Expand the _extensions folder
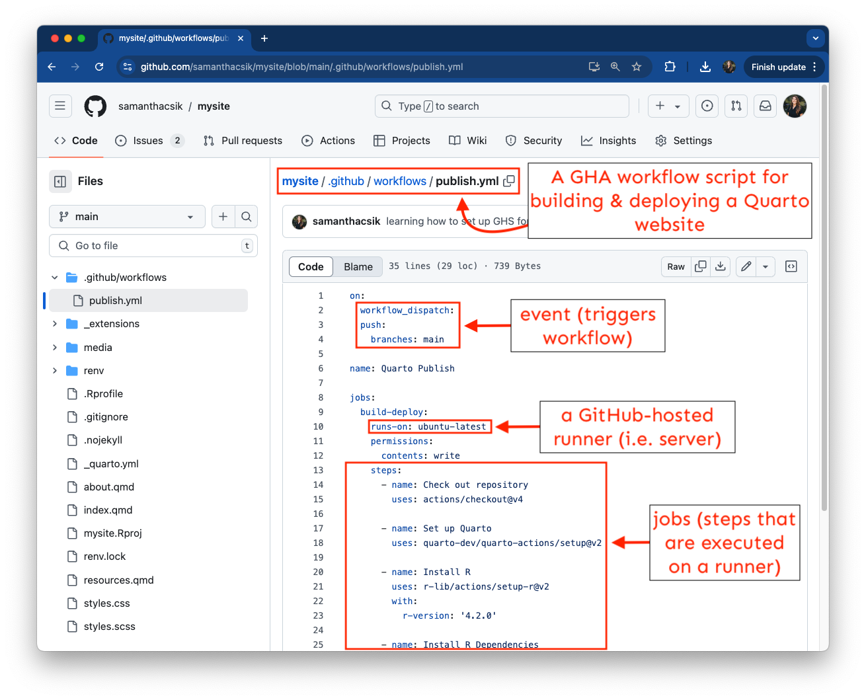Screen dimensions: 866x700 55,324
